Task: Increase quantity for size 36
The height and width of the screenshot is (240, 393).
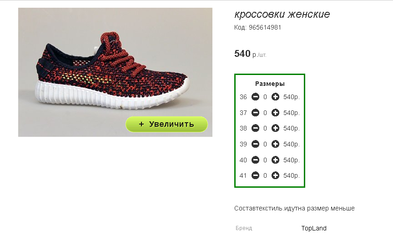Action: point(275,97)
